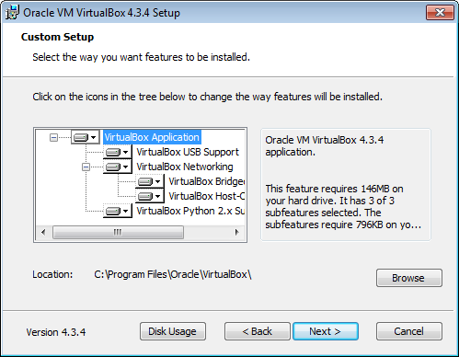Click the right scroll arrow of feature tree

click(236, 232)
